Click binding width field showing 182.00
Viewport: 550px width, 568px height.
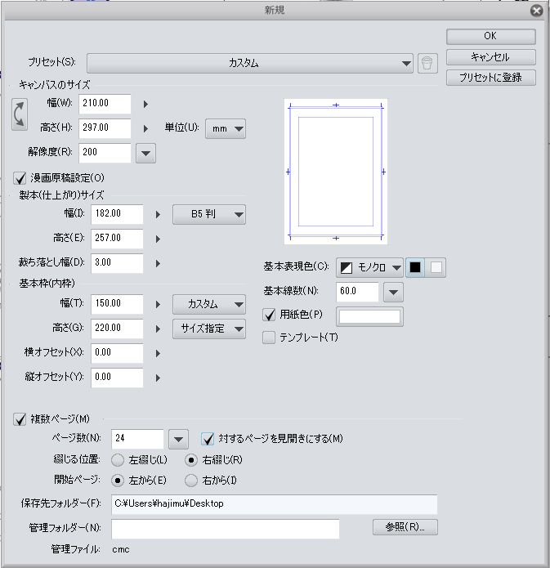[x=117, y=214]
